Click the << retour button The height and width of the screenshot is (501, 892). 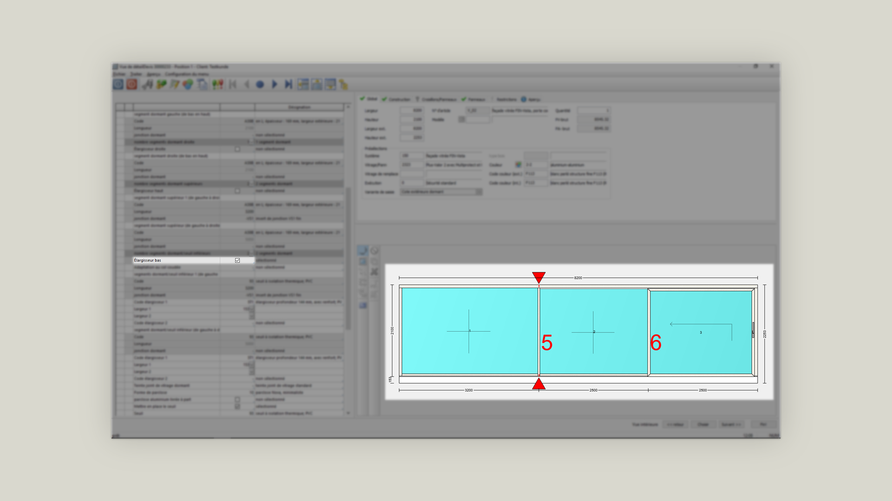(675, 424)
